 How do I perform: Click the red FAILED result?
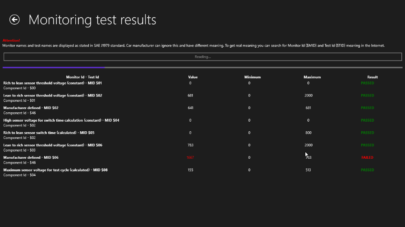coord(367,158)
